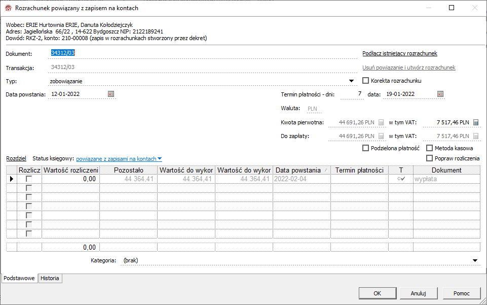
Task: Open calendar for Termin płatności date
Action: [440, 94]
